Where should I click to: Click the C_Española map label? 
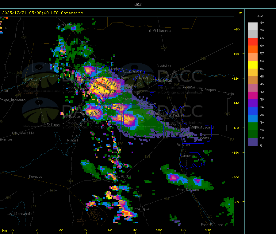[x=132, y=71]
